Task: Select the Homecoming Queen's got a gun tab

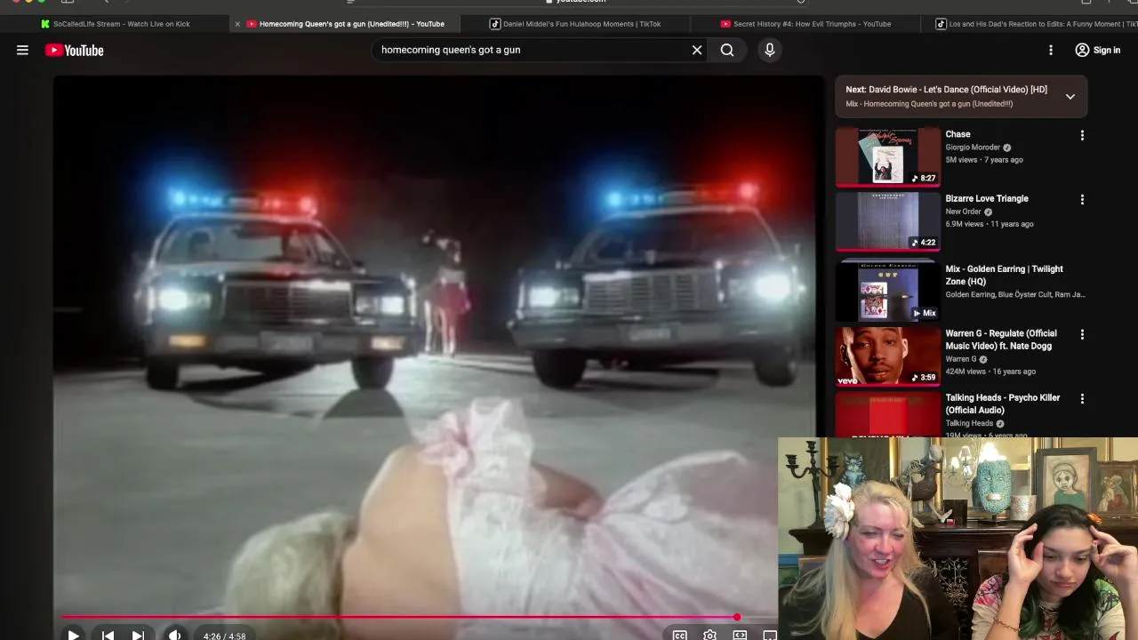Action: [x=345, y=24]
